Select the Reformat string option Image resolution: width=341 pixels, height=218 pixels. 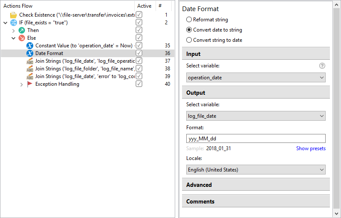pos(189,20)
